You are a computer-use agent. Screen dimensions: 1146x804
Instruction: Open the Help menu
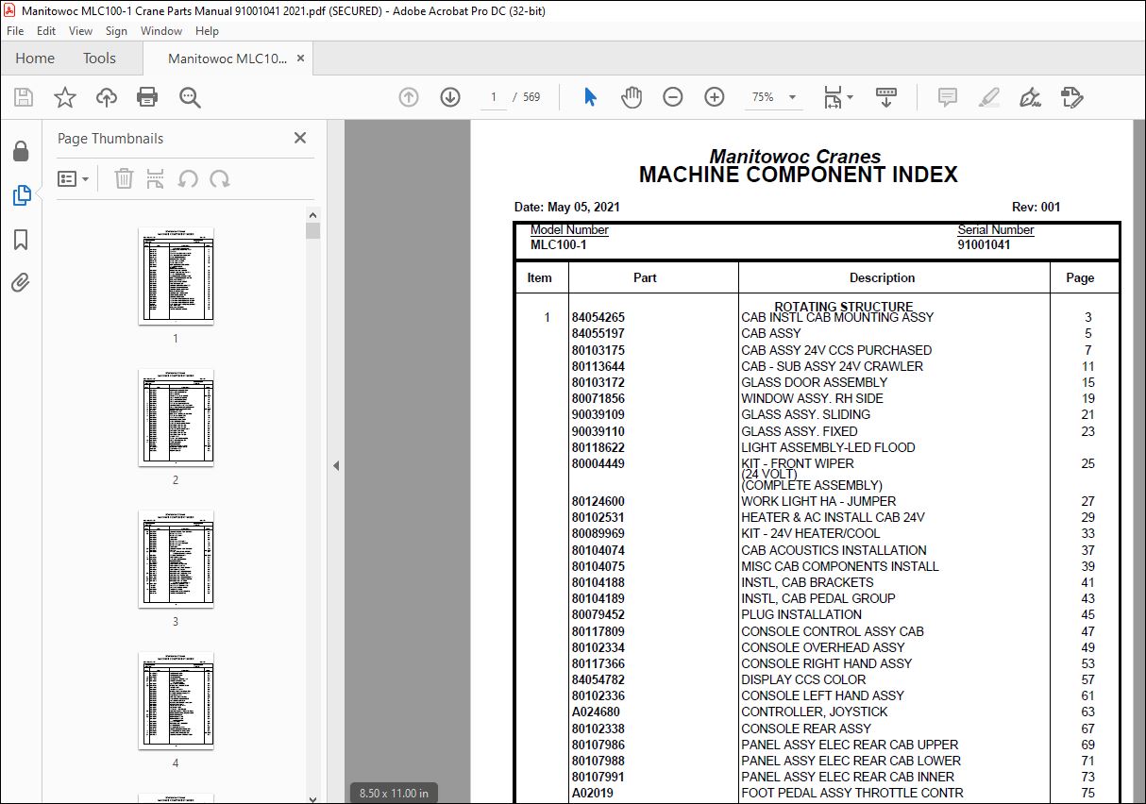[x=207, y=31]
